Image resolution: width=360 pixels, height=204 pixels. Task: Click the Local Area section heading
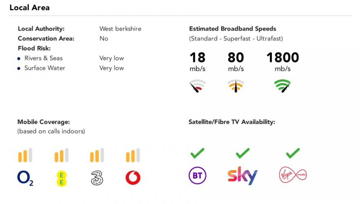pos(29,7)
